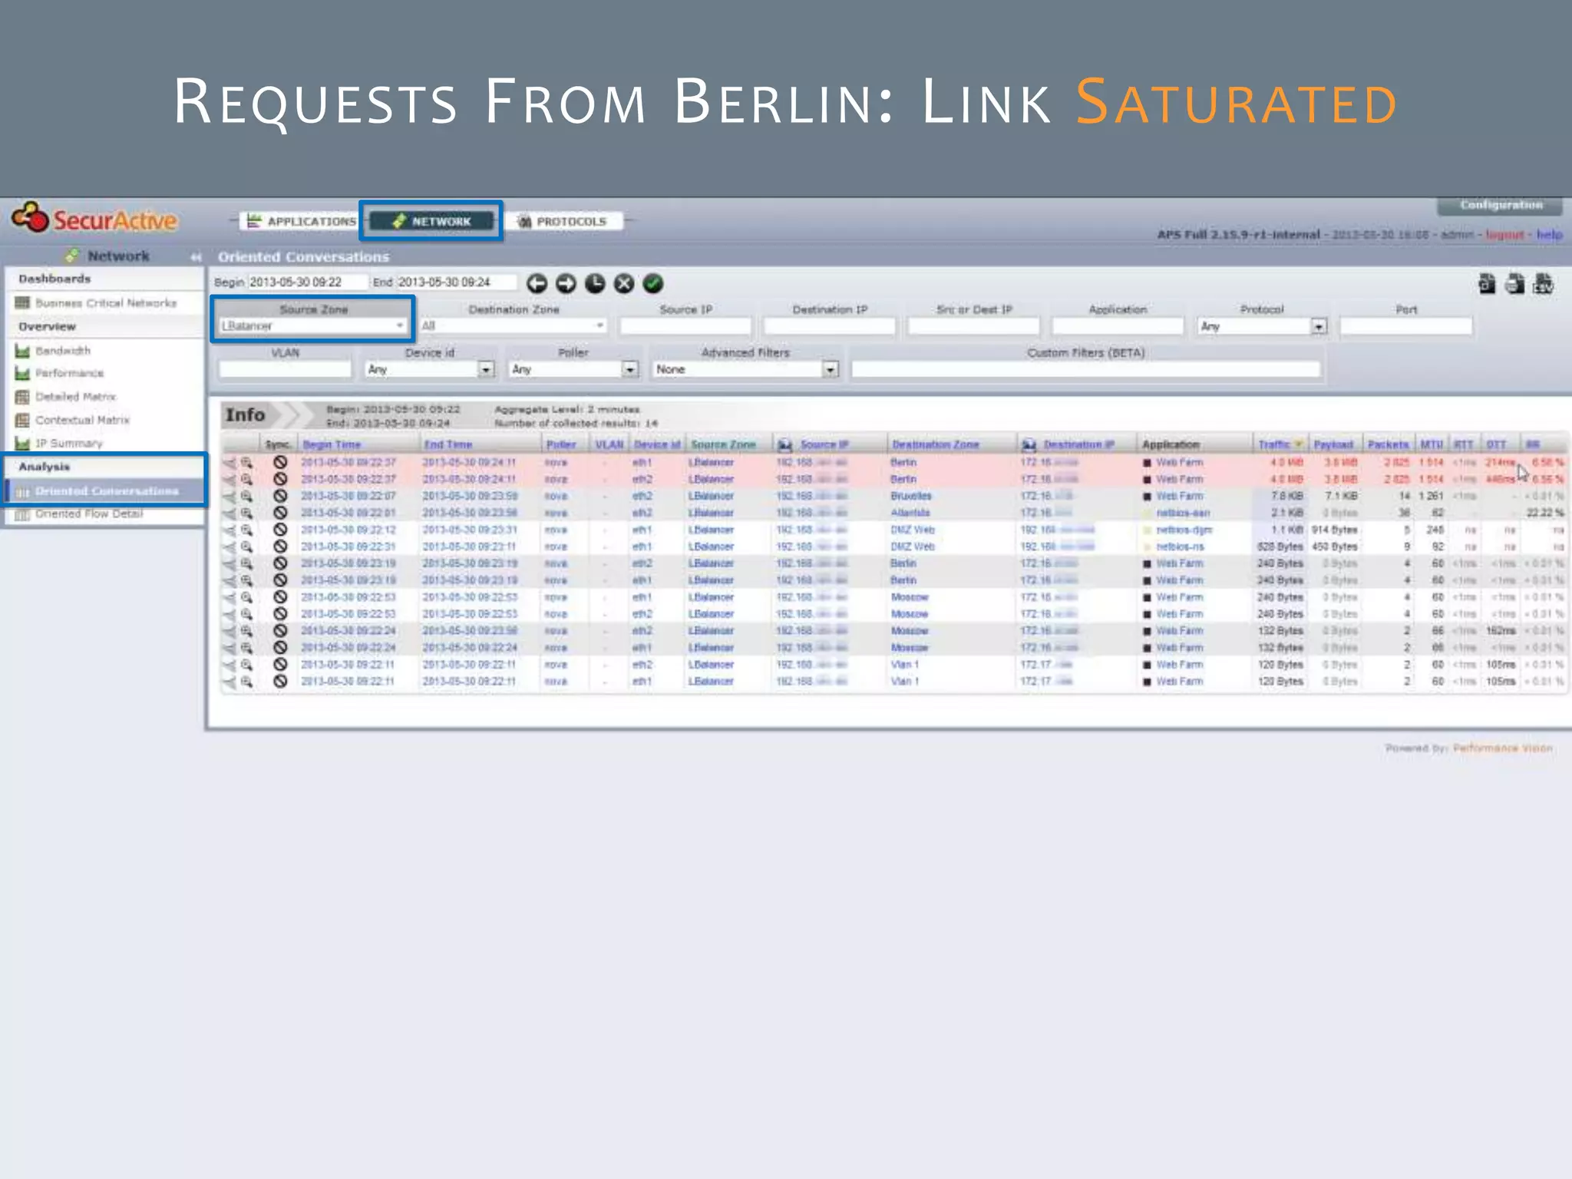The height and width of the screenshot is (1179, 1572).
Task: Open graph icon for first Berlin eth1 row
Action: (x=230, y=462)
